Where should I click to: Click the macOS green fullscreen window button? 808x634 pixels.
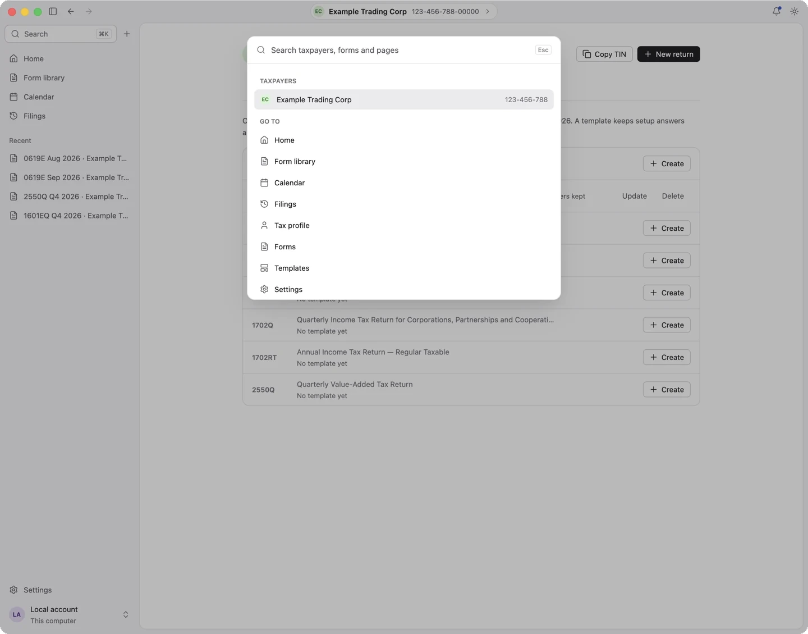point(38,11)
